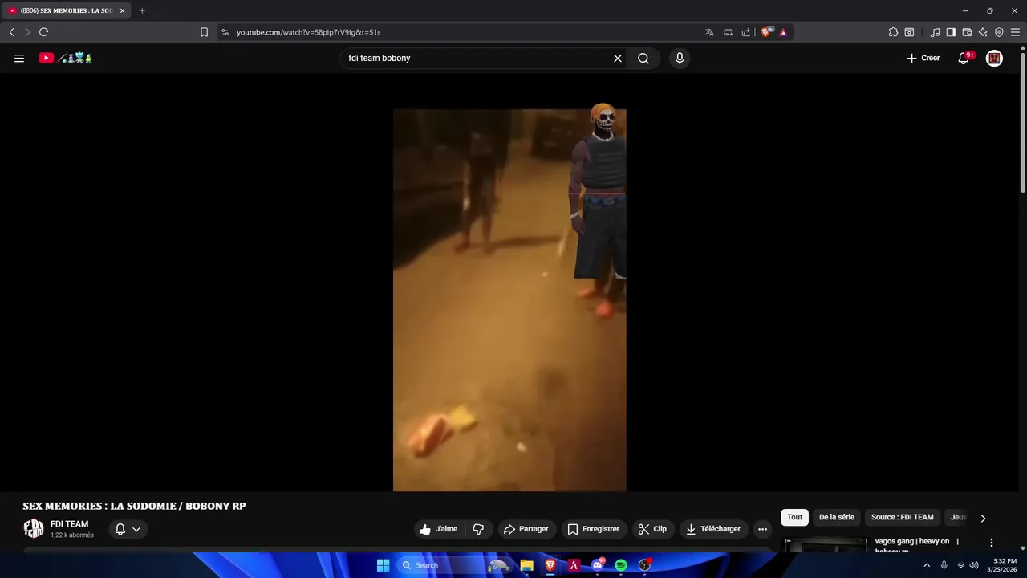Image resolution: width=1027 pixels, height=578 pixels.
Task: Click the cast/install screen icon
Action: [728, 32]
